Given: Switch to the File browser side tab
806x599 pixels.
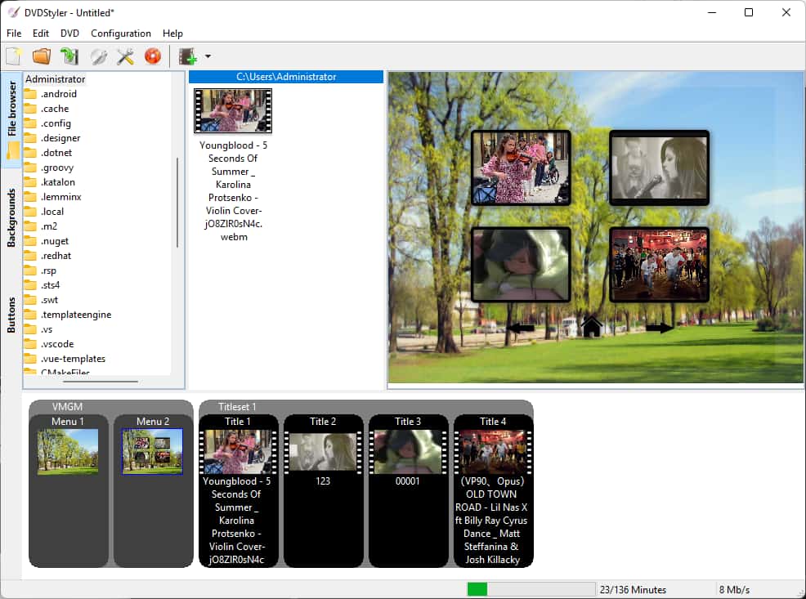Looking at the screenshot, I should (11, 119).
